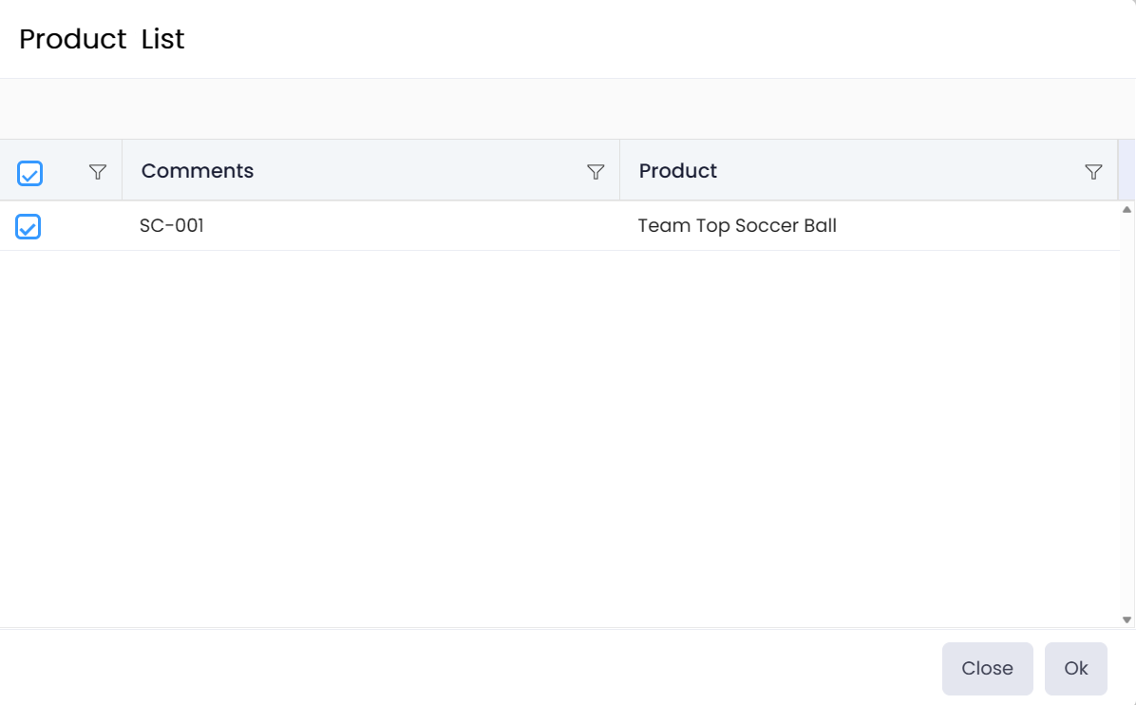1136x705 pixels.
Task: Click the grid scrollbar up arrow
Action: pyautogui.click(x=1127, y=209)
